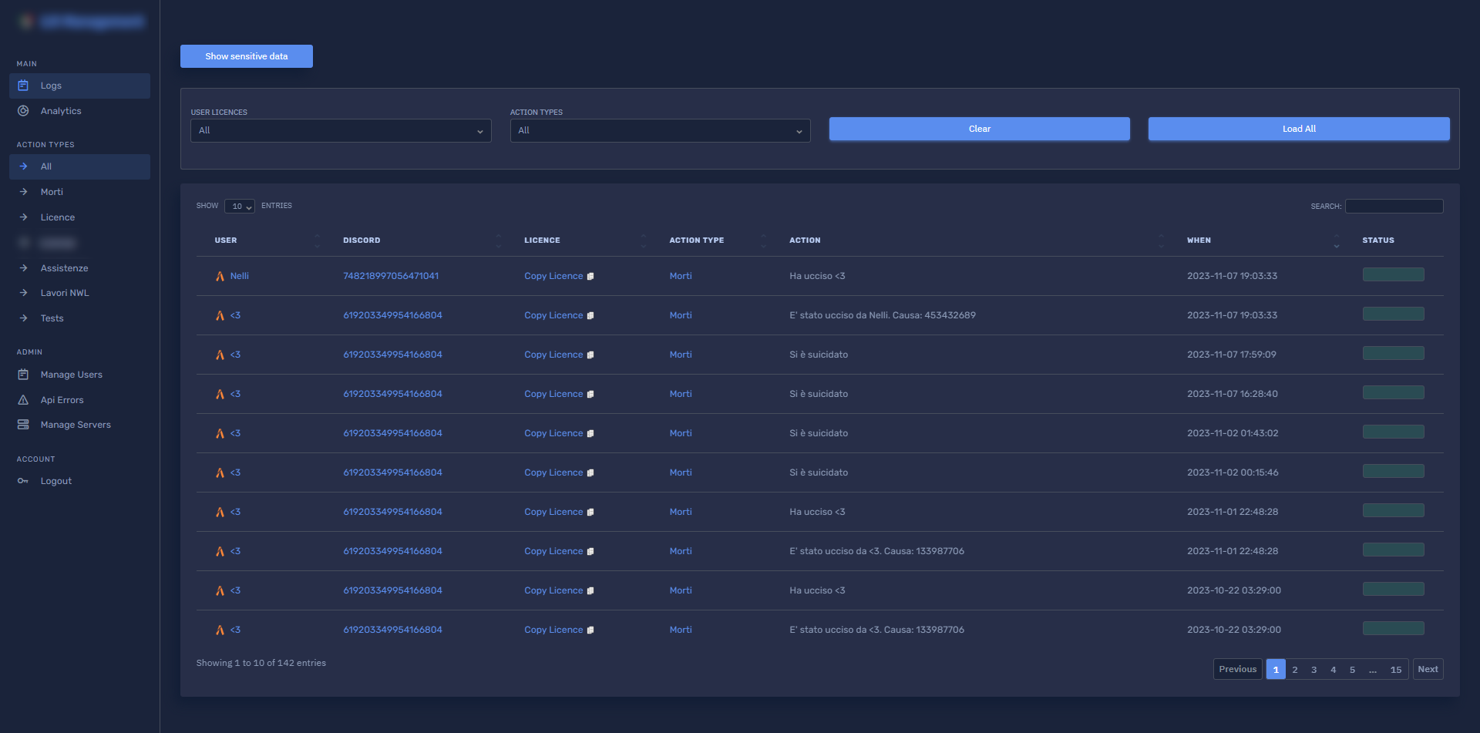Go to the Next page of entries

pyautogui.click(x=1428, y=669)
